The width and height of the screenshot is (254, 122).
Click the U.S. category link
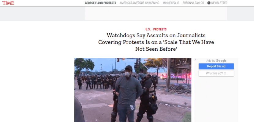[x=148, y=29]
